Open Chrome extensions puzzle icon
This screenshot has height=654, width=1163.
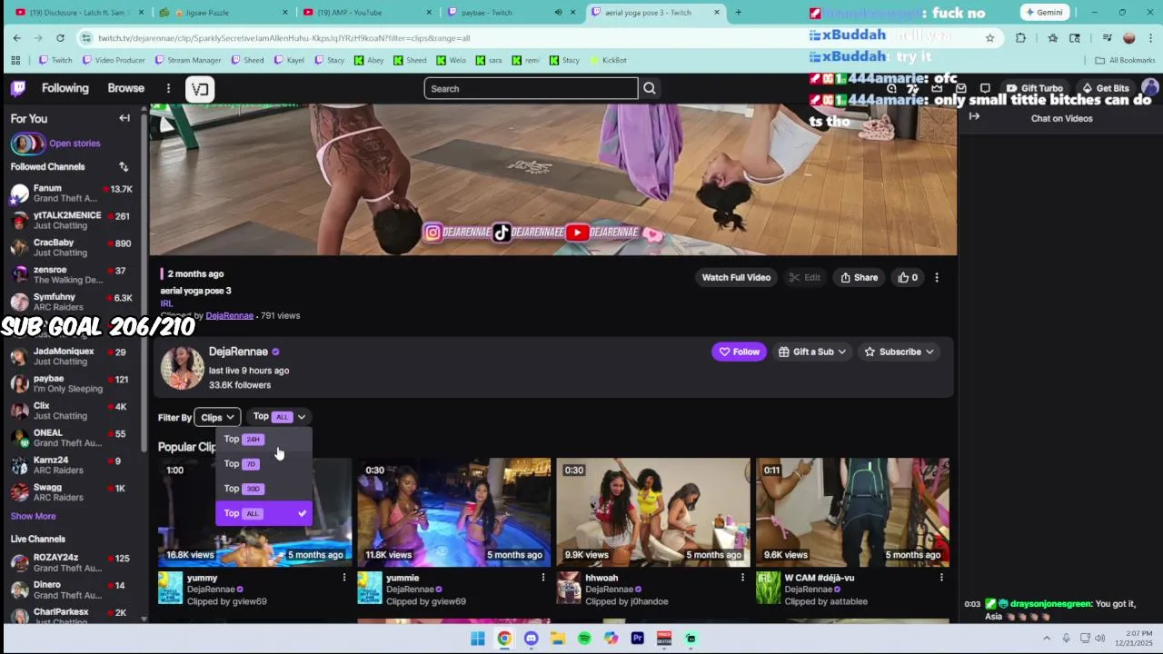coord(1020,38)
